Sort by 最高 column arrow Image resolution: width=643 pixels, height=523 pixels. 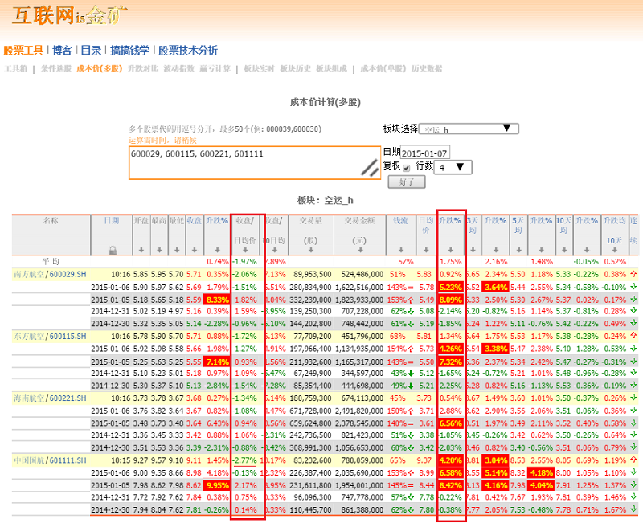pos(159,250)
